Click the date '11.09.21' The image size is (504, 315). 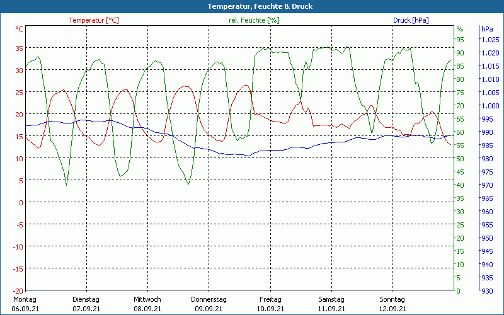point(332,309)
